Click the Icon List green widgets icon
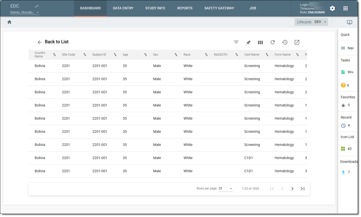The image size is (361, 217). [x=343, y=149]
